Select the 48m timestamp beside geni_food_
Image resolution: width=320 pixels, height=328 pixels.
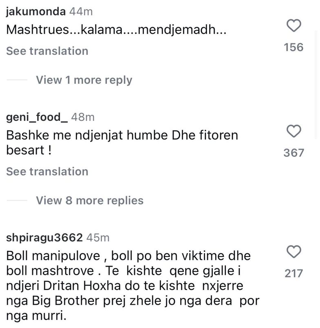[83, 117]
